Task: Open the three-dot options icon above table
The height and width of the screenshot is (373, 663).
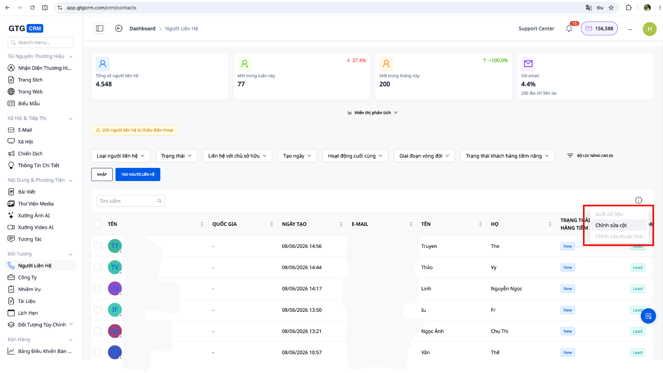Action: (x=639, y=200)
